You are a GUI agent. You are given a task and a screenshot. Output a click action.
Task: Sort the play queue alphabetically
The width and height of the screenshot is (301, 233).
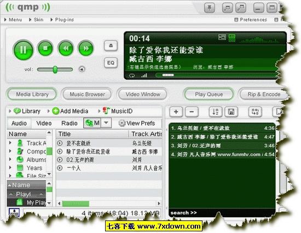click(x=216, y=112)
